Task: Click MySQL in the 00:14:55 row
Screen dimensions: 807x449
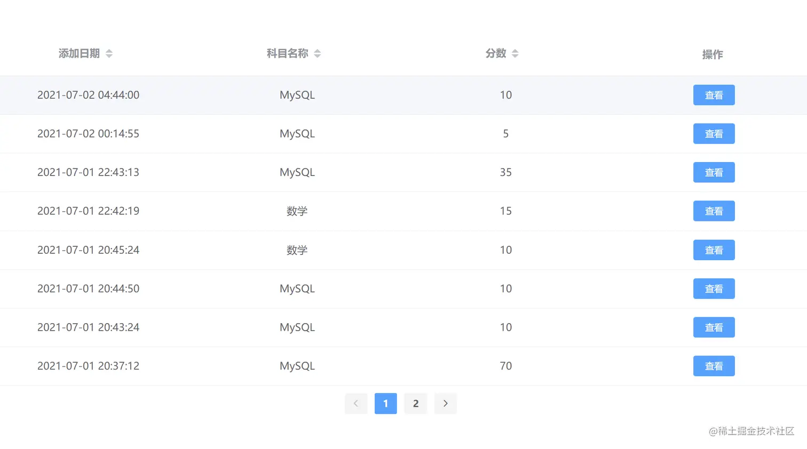Action: pos(297,134)
